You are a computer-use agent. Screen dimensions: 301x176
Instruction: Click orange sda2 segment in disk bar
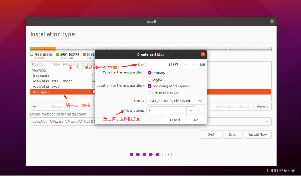pyautogui.click(x=44, y=49)
